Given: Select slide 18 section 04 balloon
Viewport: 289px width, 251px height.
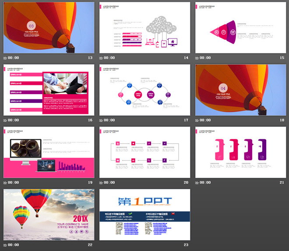Looking at the screenshot, I should (241, 90).
